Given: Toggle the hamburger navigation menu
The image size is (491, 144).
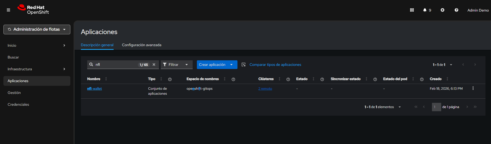Looking at the screenshot, I should pyautogui.click(x=8, y=10).
